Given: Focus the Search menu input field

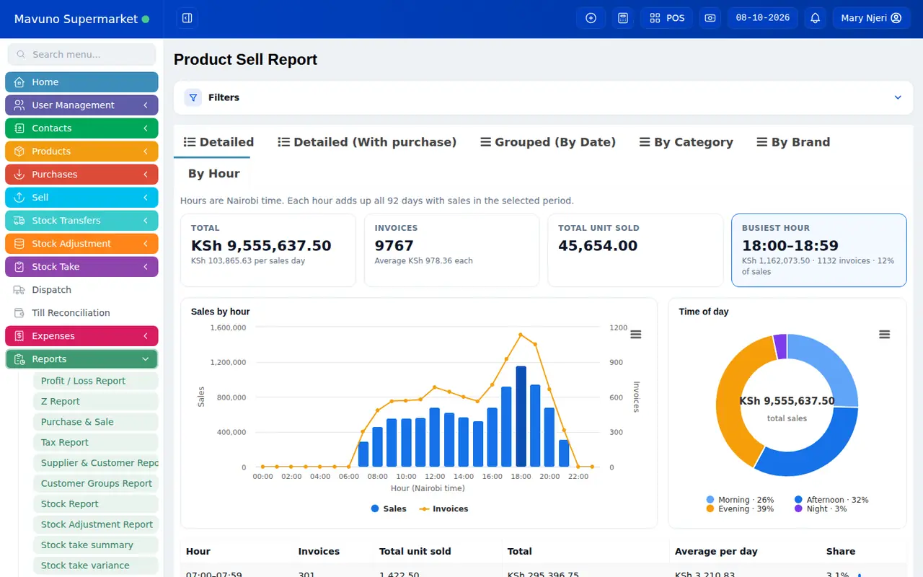Looking at the screenshot, I should pyautogui.click(x=81, y=54).
